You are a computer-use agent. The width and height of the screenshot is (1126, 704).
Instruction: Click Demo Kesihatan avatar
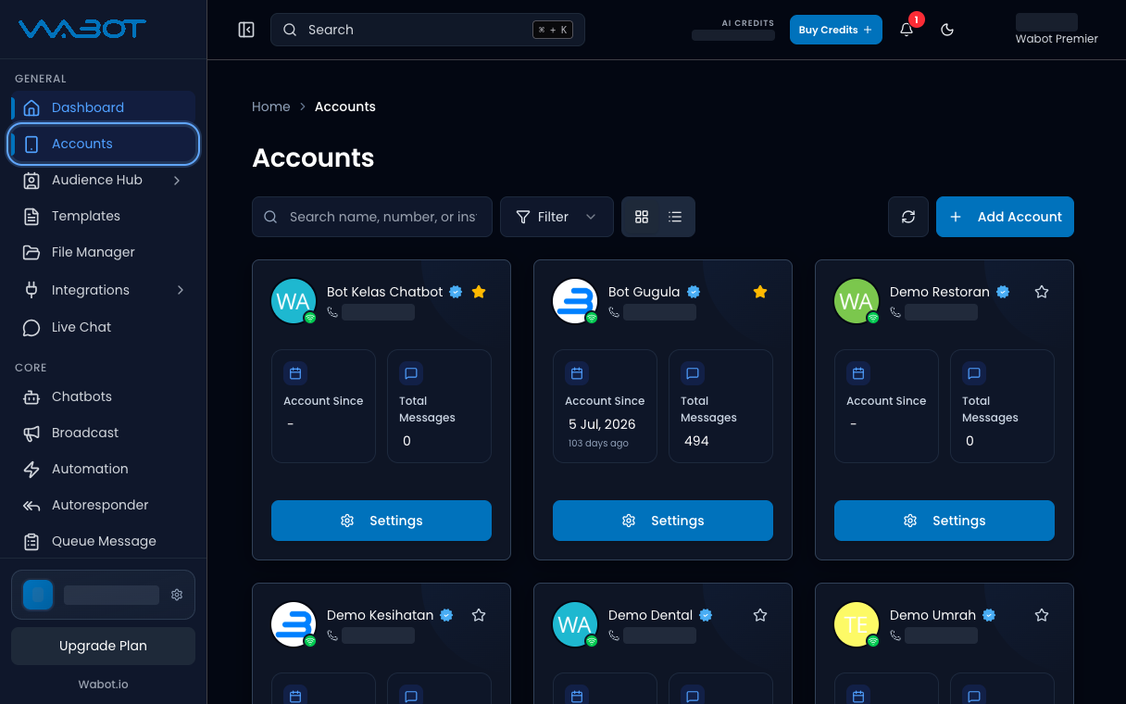point(294,624)
